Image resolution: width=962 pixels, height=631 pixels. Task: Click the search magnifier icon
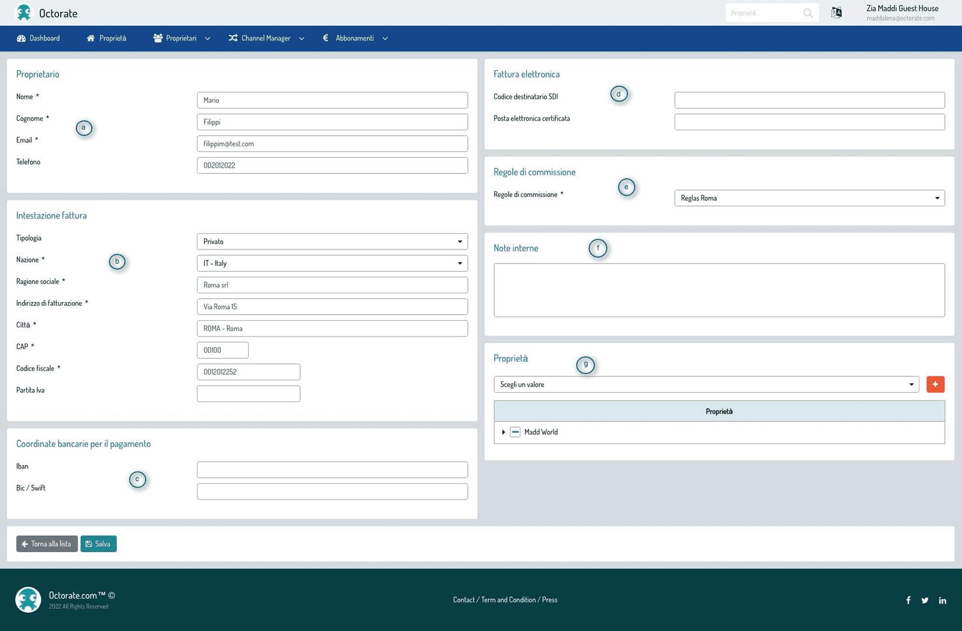[x=807, y=13]
